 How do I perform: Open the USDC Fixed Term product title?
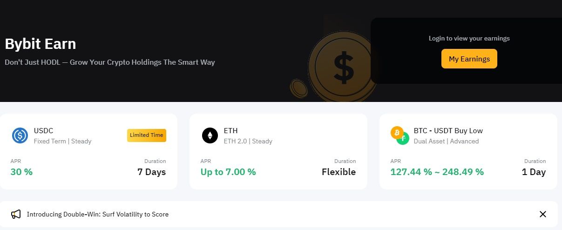point(44,131)
